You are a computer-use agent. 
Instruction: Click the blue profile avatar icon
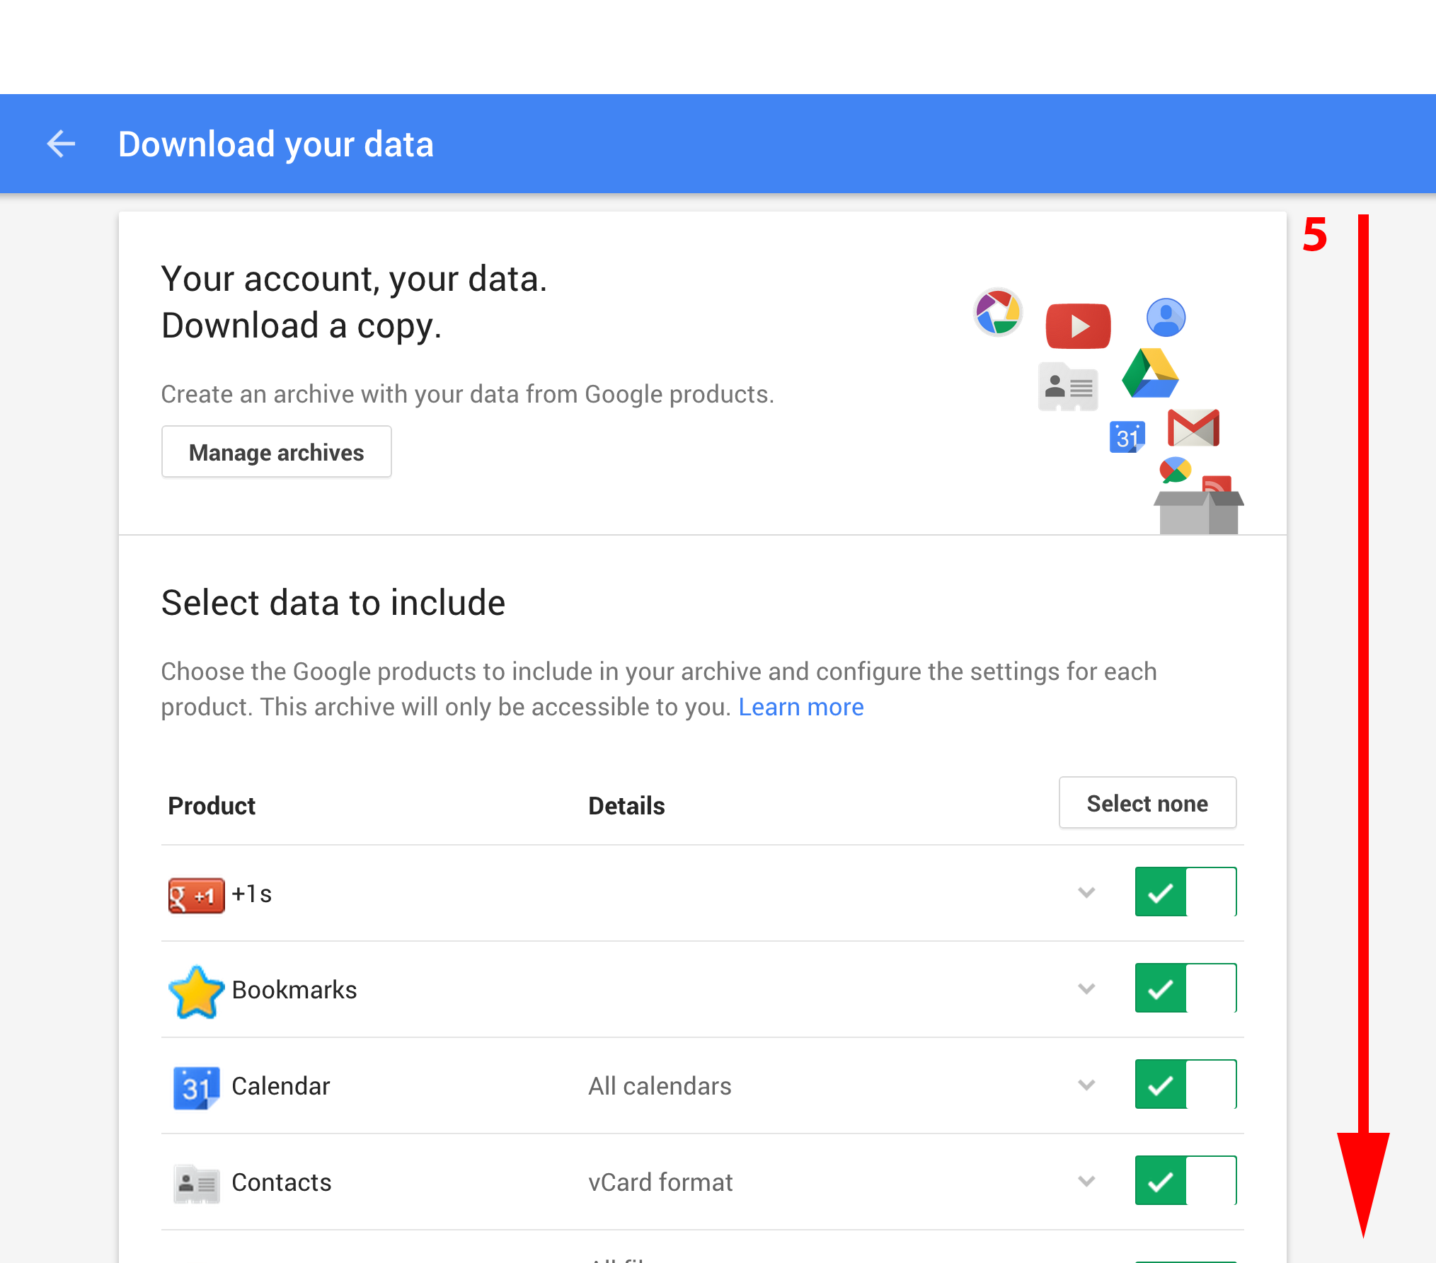(1166, 317)
